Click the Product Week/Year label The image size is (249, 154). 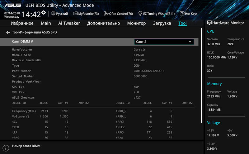pos(26,81)
